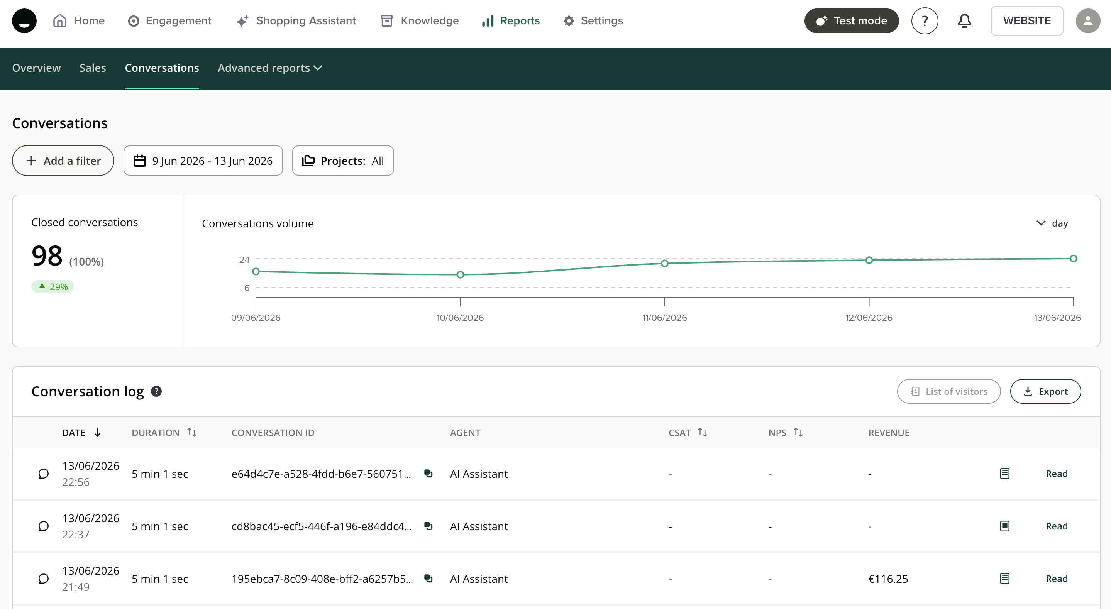This screenshot has width=1111, height=609.
Task: Click chart data point for 10/06/2026
Action: [x=460, y=274]
